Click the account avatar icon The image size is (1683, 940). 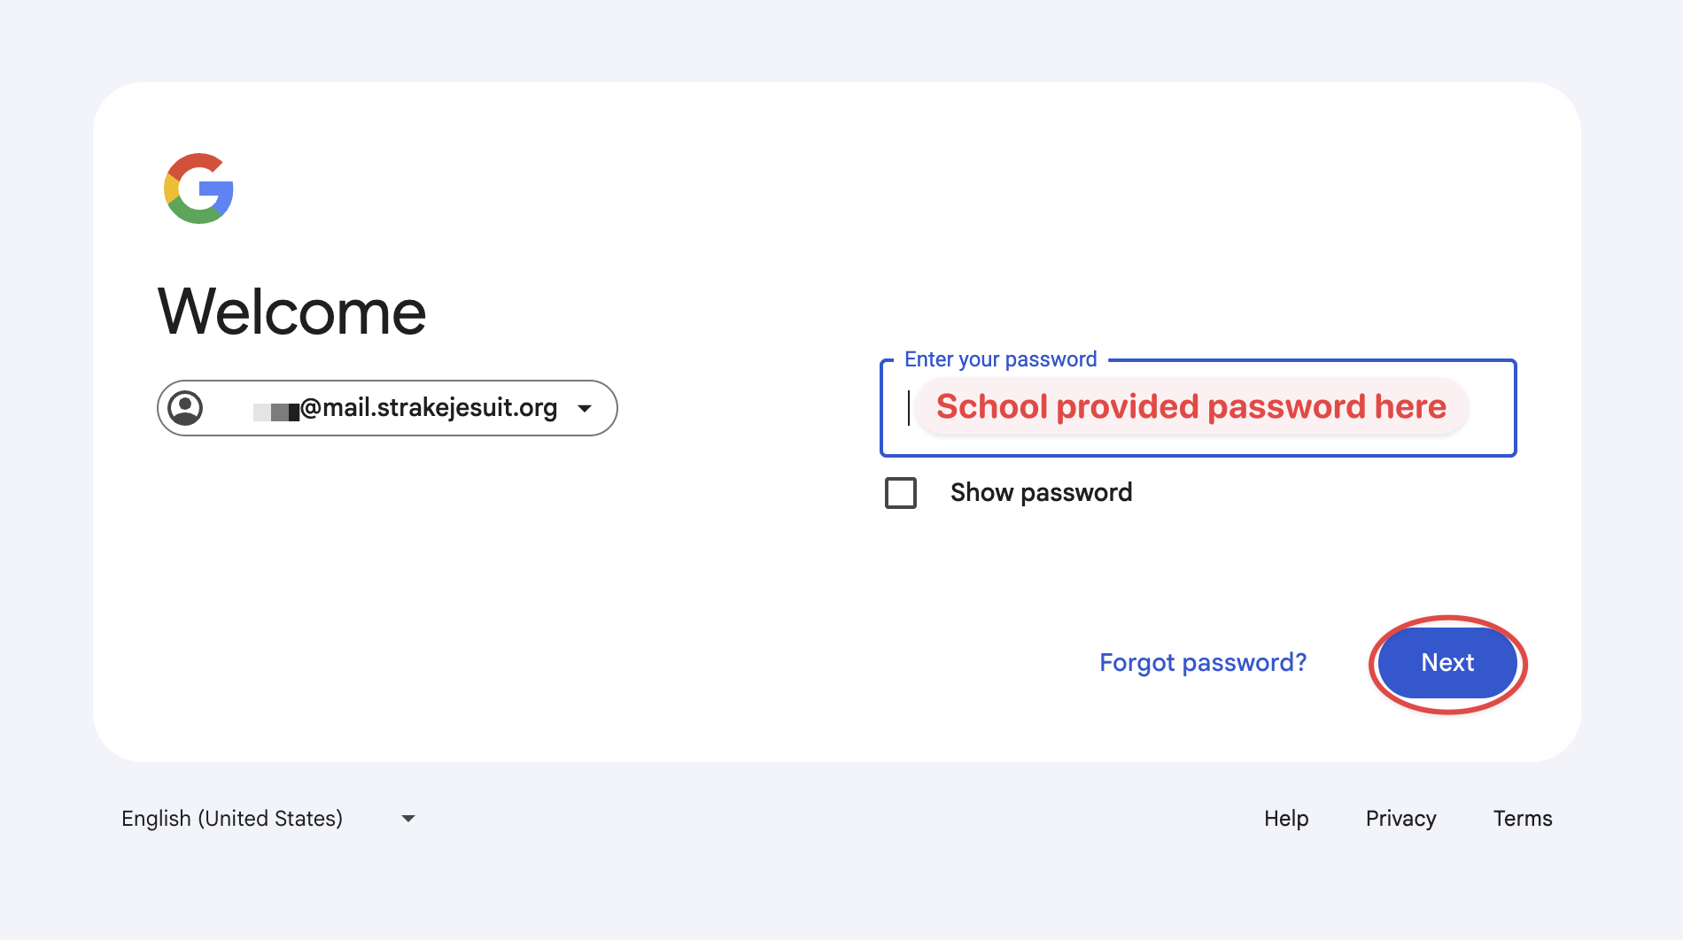coord(185,408)
